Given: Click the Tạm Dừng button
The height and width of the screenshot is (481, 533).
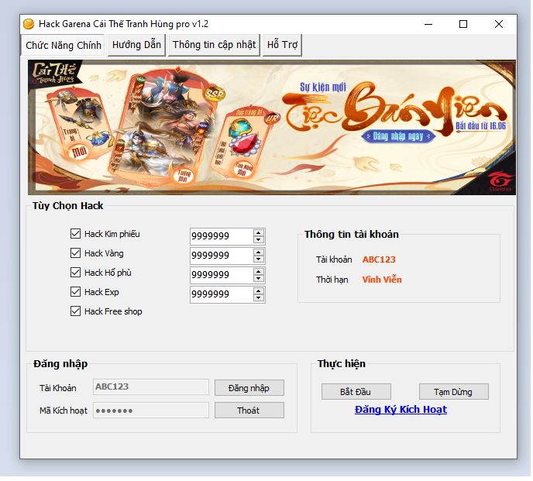Looking at the screenshot, I should (x=453, y=392).
